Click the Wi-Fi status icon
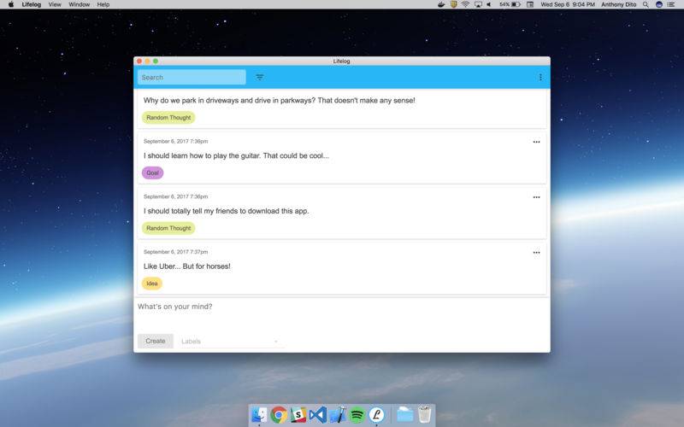The width and height of the screenshot is (684, 427). tap(465, 4)
